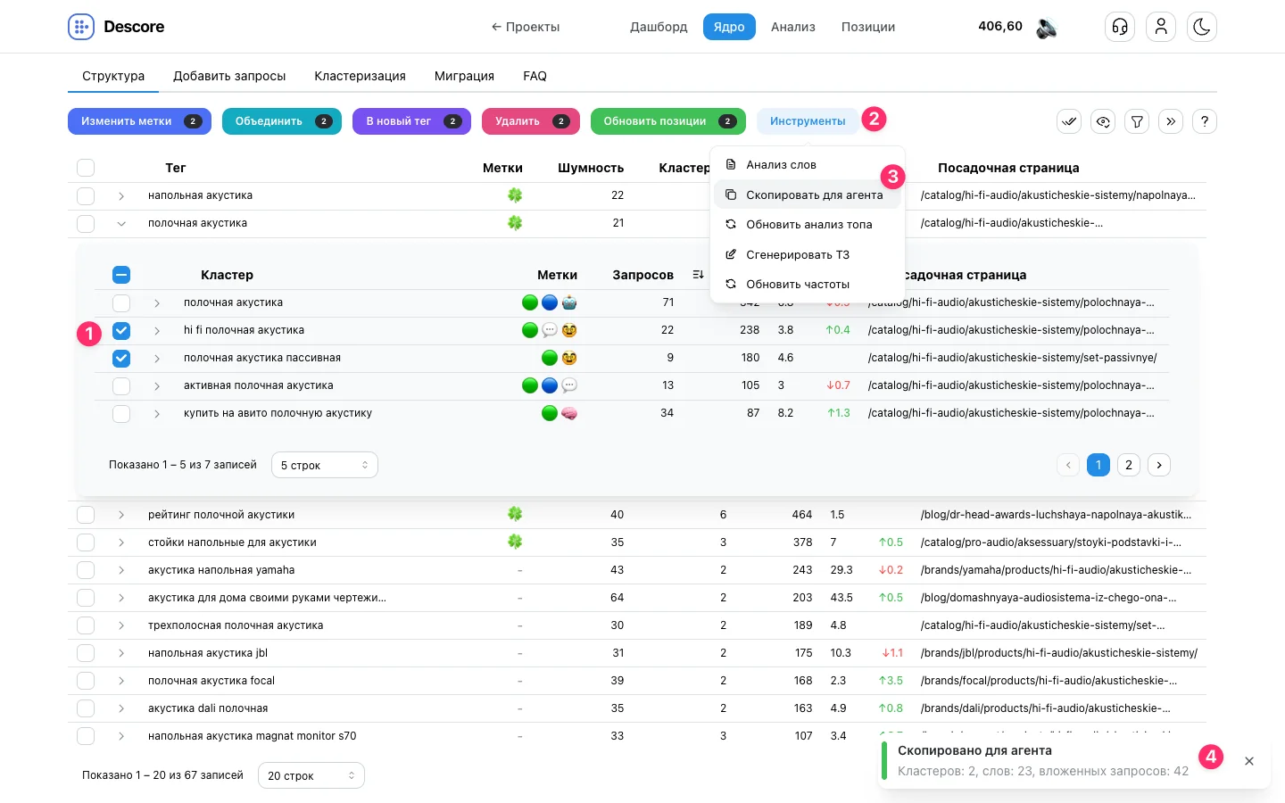Image resolution: width=1285 pixels, height=803 pixels.
Task: Uncheck hi fi полочная акустика cluster checkbox
Action: (x=121, y=331)
